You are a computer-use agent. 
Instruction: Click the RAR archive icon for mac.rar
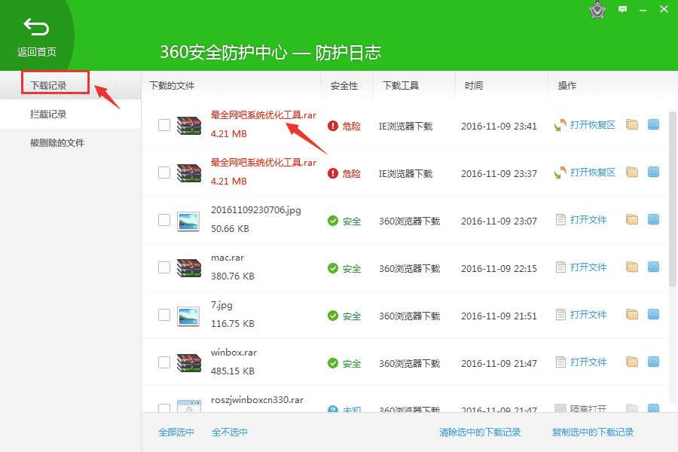188,267
